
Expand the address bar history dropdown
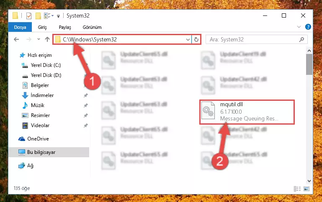point(188,39)
